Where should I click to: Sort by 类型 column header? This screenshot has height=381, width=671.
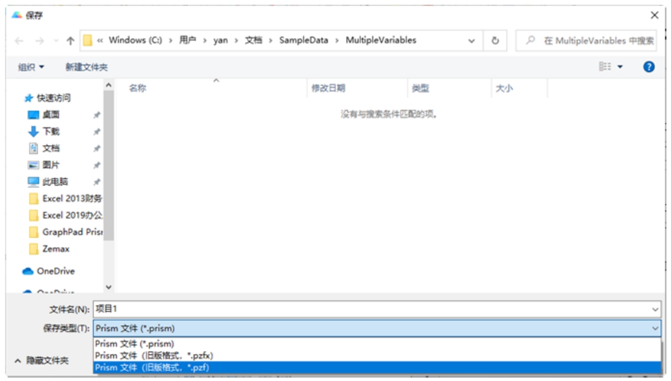pyautogui.click(x=420, y=88)
